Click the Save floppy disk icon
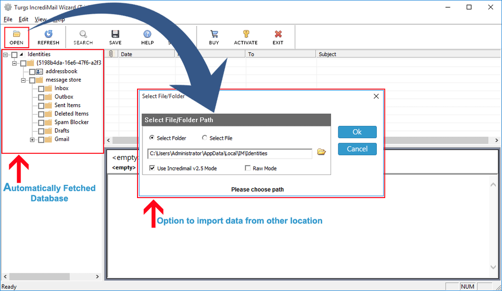 [x=115, y=34]
